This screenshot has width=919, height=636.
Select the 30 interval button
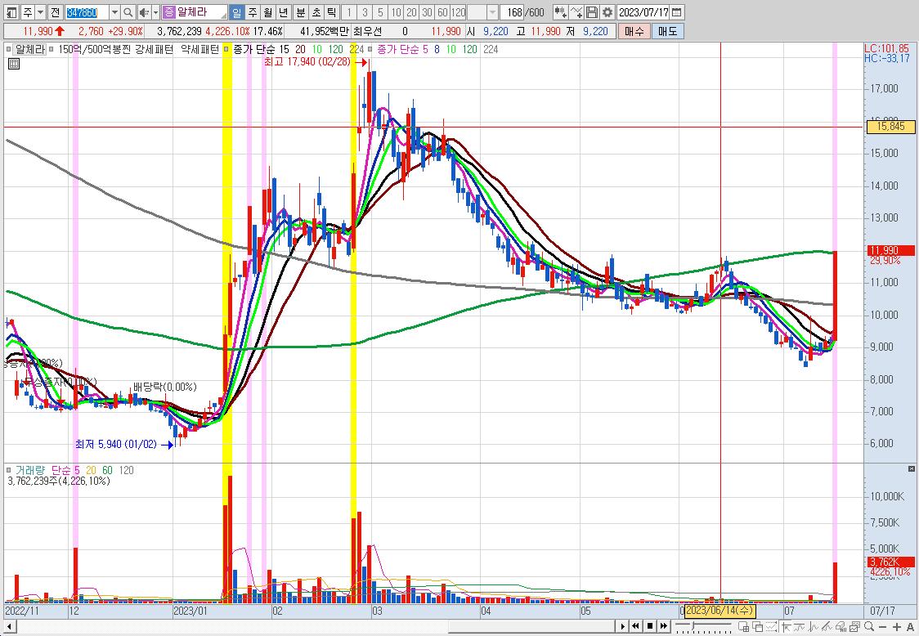click(x=428, y=12)
